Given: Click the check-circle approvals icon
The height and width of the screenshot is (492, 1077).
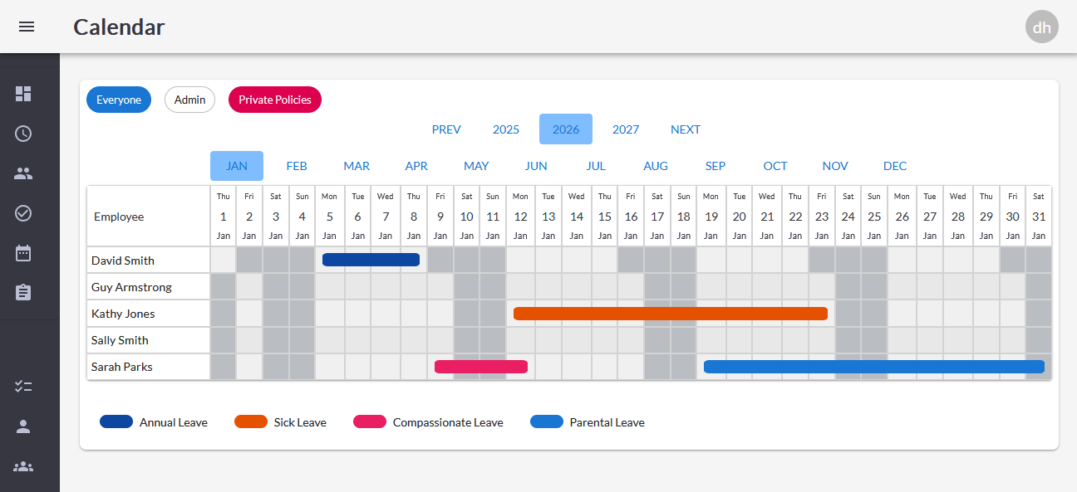Looking at the screenshot, I should coord(23,213).
